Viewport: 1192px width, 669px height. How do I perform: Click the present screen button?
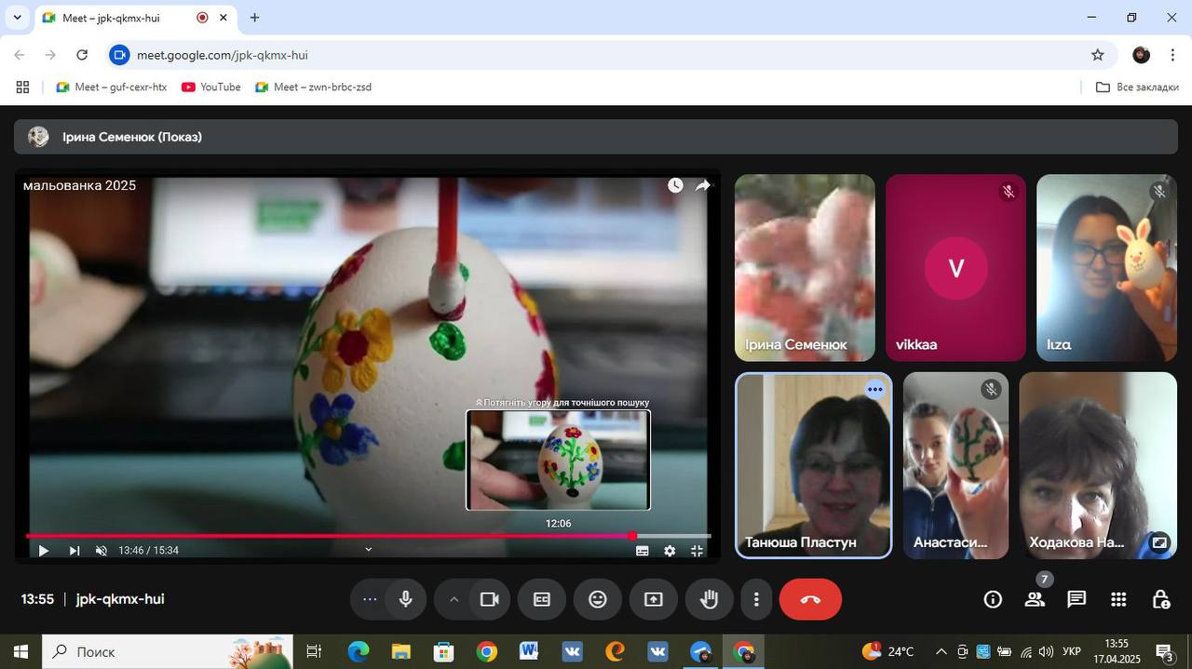(x=654, y=599)
